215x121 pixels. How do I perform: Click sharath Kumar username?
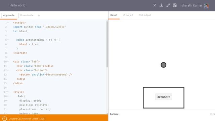pyautogui.click(x=192, y=5)
